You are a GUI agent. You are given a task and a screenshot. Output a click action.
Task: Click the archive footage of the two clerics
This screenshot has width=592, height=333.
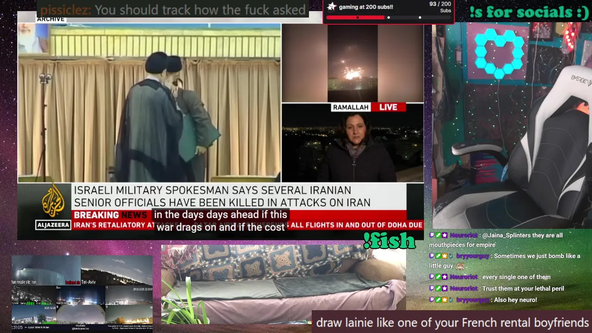[x=149, y=103]
